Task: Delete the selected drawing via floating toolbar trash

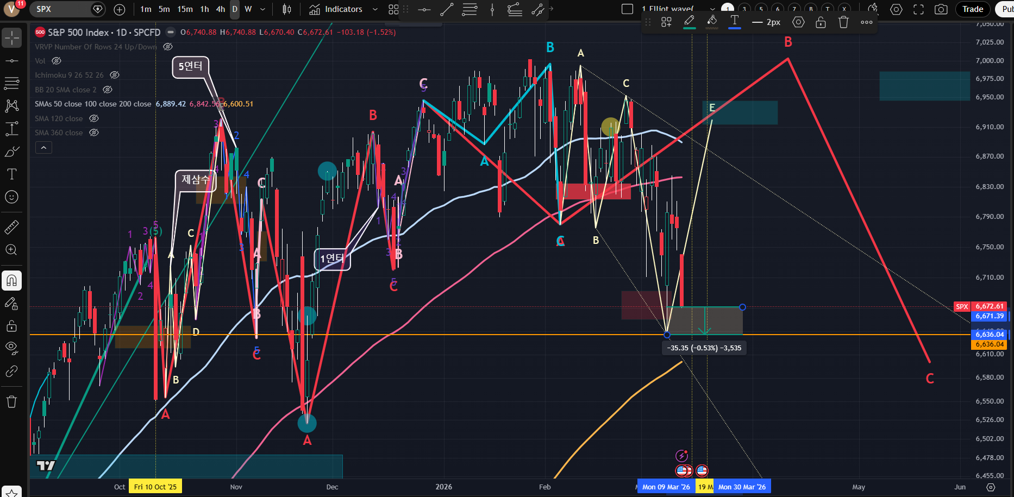Action: [843, 22]
